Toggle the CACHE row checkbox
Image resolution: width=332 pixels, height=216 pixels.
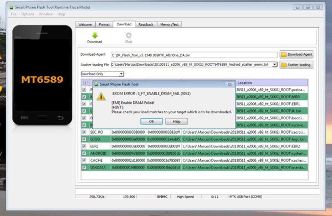84,160
